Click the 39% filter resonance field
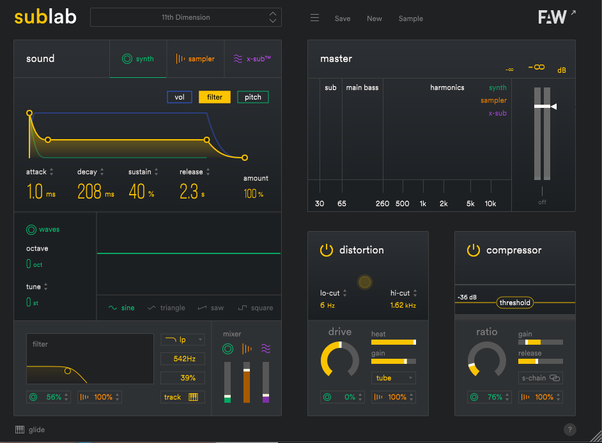This screenshot has width=602, height=443. coord(182,378)
